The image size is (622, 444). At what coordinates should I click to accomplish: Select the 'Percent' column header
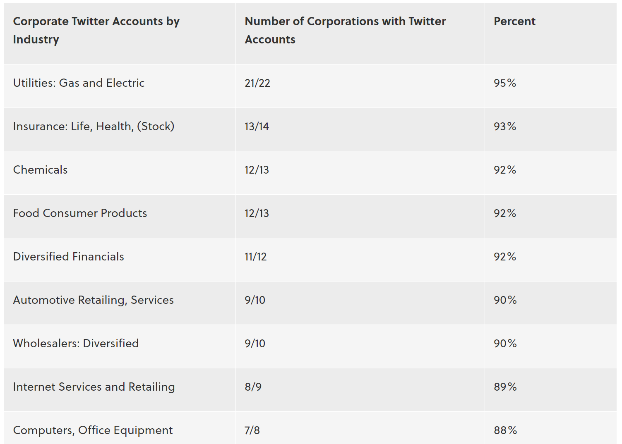[x=514, y=21]
